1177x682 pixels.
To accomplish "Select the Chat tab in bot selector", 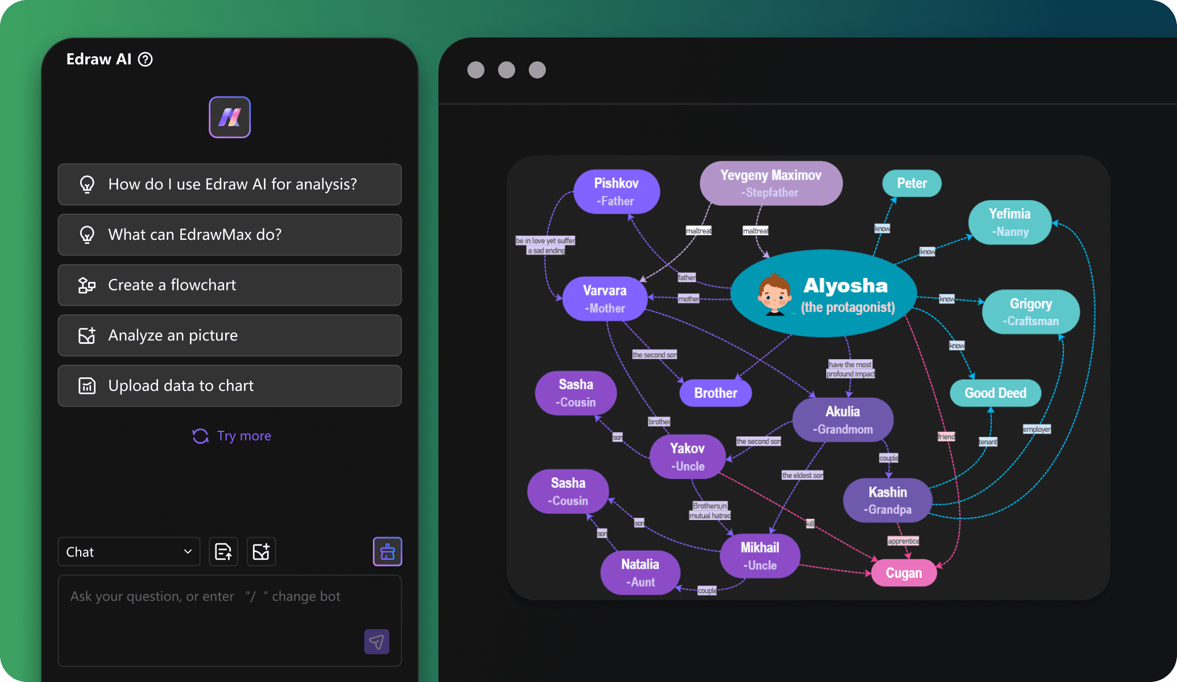I will coord(126,551).
